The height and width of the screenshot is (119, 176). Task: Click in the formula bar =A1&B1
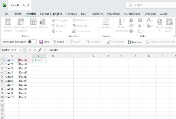coord(111,50)
